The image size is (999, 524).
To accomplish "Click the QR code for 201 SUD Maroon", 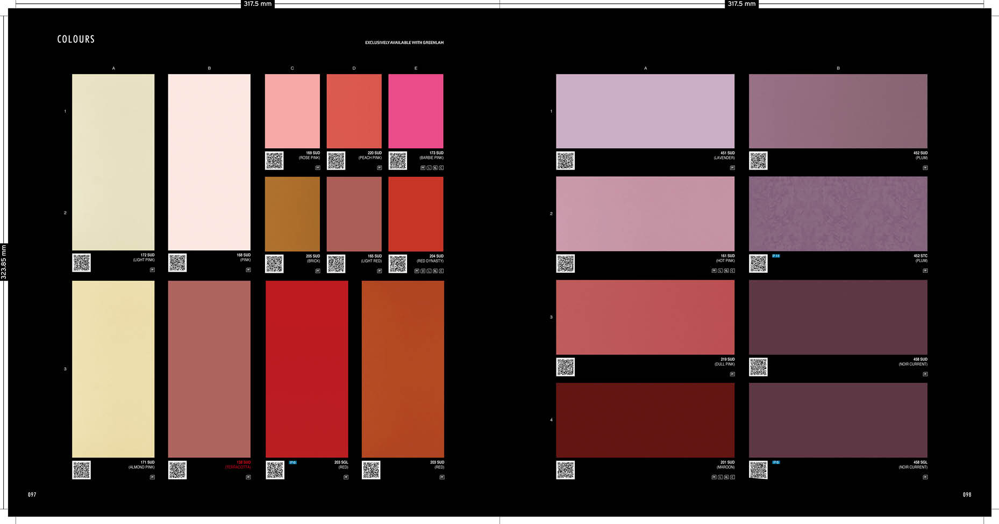I will [565, 470].
